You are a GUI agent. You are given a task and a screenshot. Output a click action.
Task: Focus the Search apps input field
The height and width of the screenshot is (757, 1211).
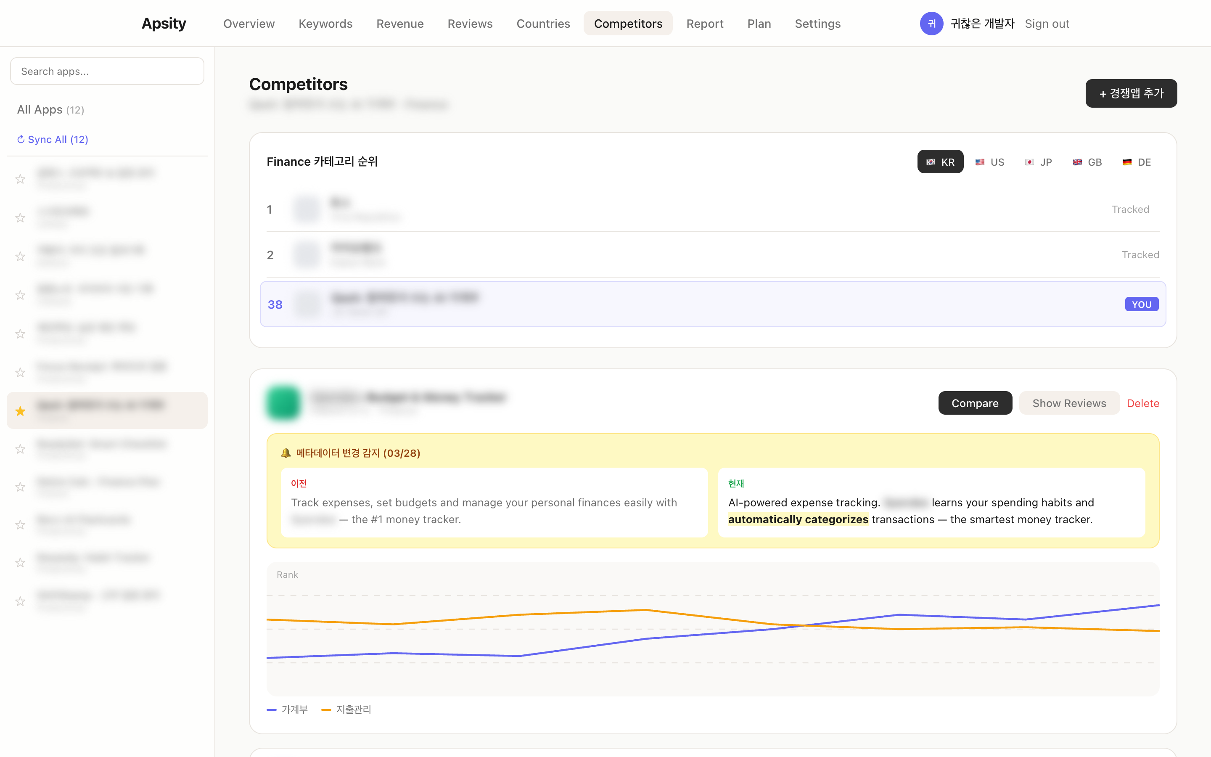[107, 71]
